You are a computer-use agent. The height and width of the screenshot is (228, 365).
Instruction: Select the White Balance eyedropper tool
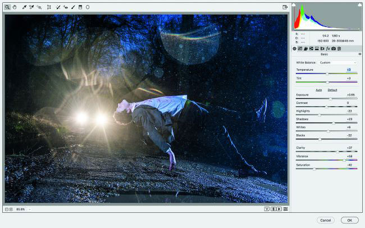[x=24, y=7]
